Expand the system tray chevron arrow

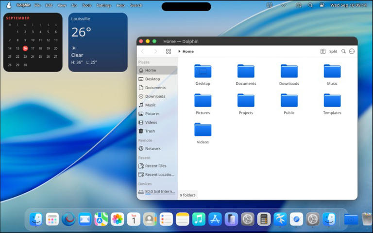click(283, 5)
